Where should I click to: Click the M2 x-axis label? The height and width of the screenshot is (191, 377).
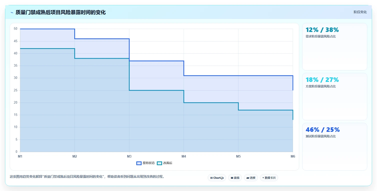(x=75, y=156)
